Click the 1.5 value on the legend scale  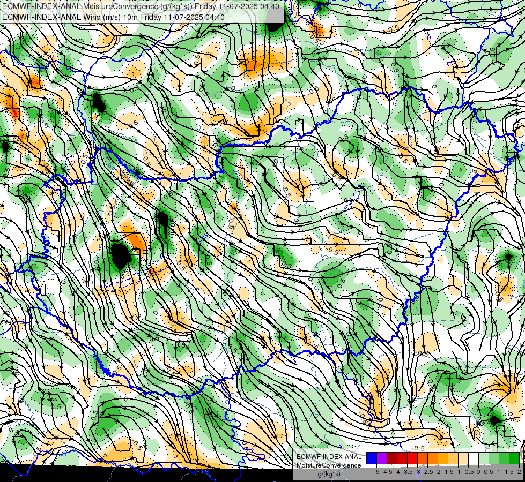509,472
